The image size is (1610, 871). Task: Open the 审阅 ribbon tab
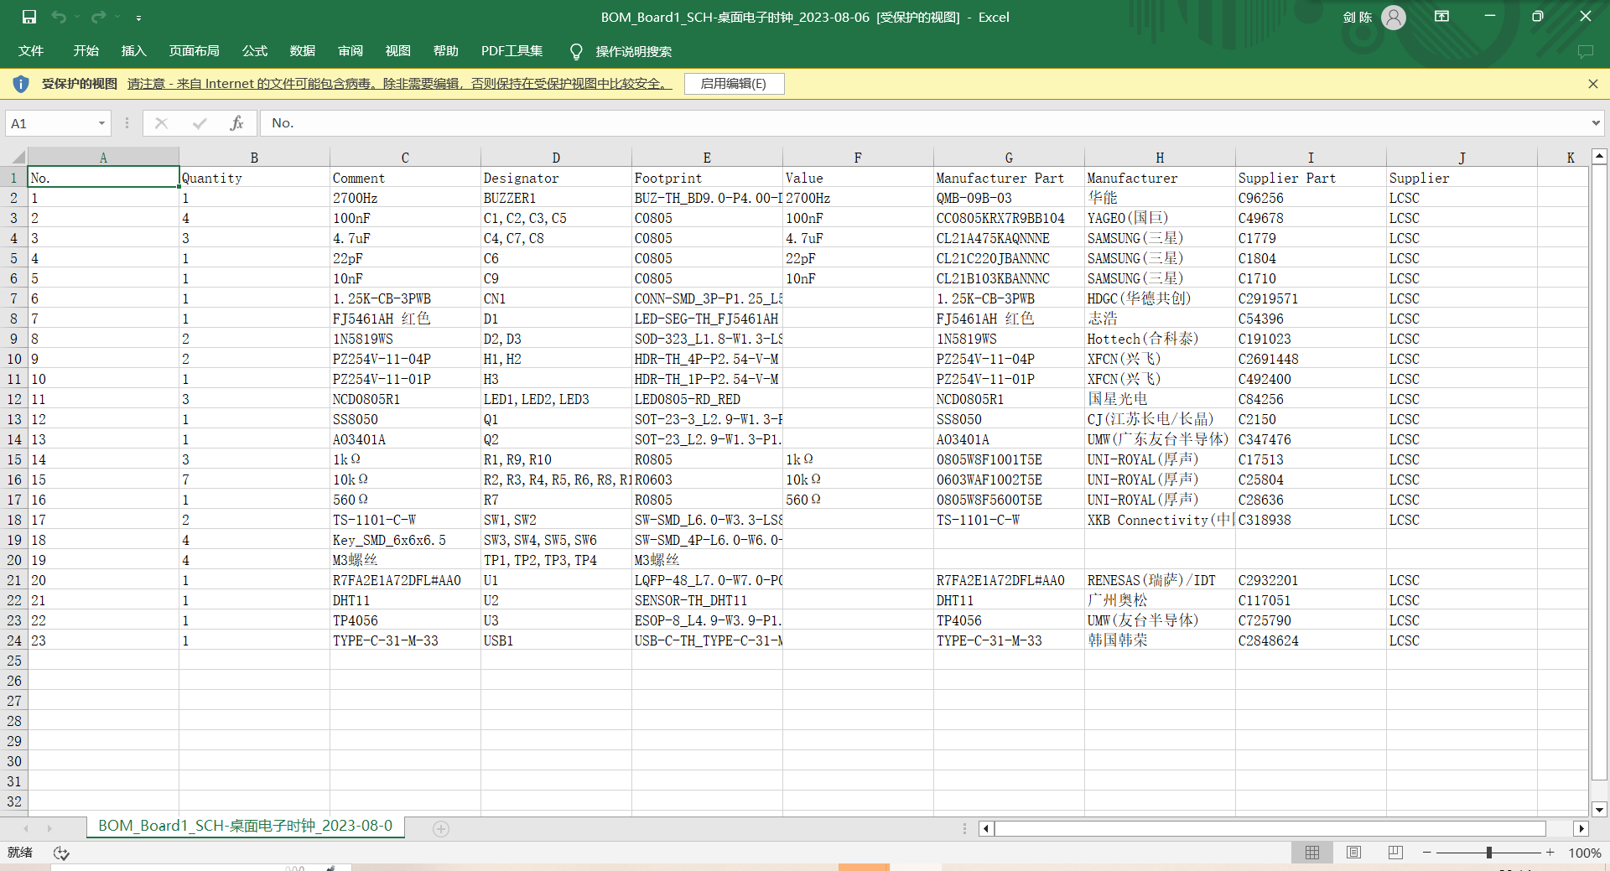[x=351, y=51]
